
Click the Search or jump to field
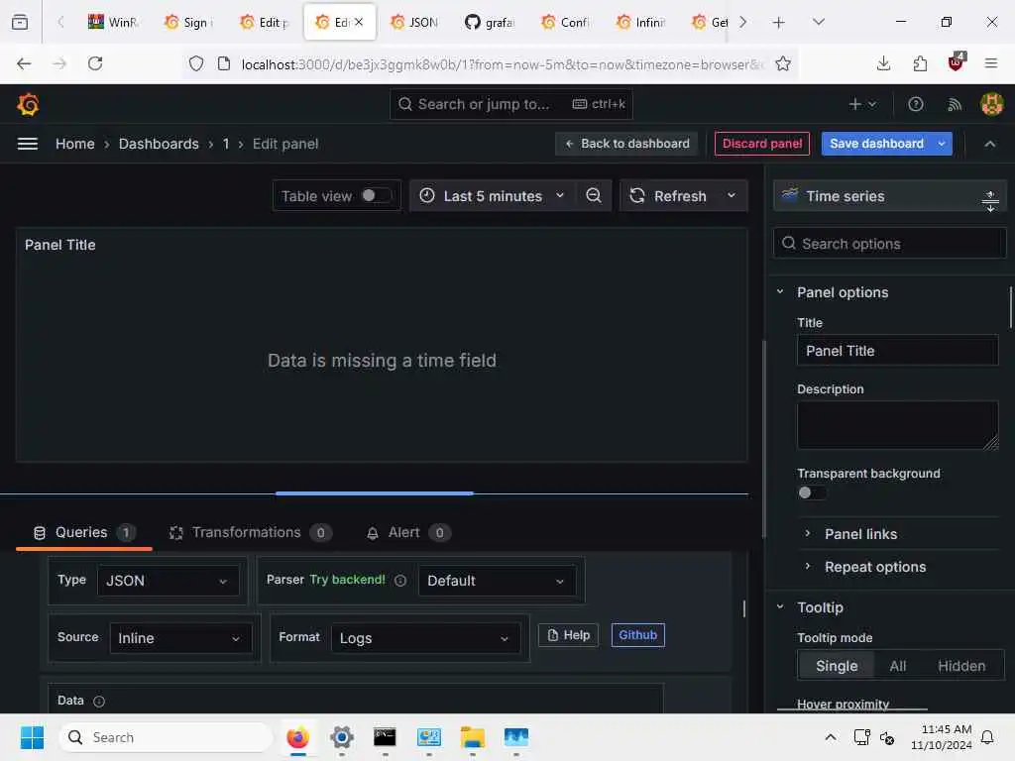point(510,104)
